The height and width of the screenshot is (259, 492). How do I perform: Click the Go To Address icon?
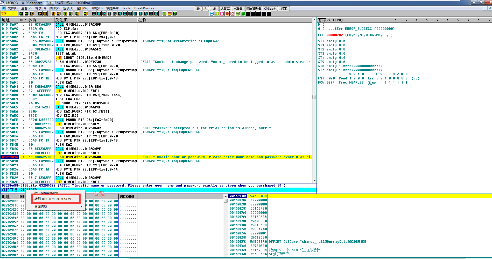86,14
